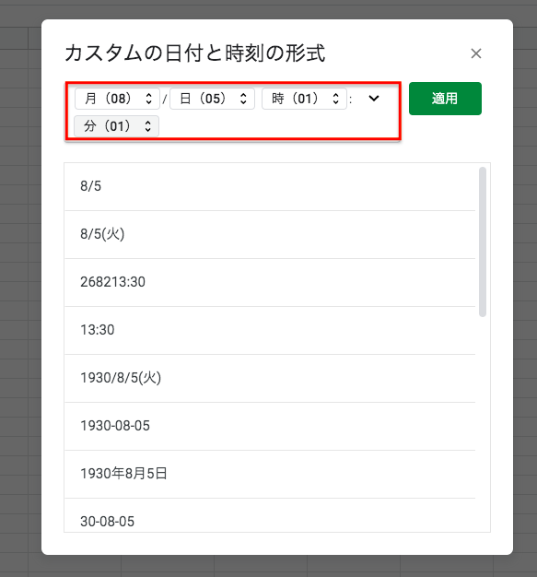Viewport: 537px width, 577px height.
Task: Open the 月 (08) format chip
Action: tap(117, 99)
